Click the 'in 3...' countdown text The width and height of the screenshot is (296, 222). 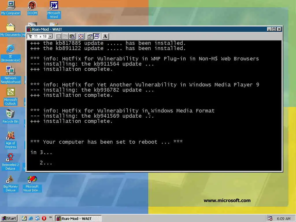[41, 152]
